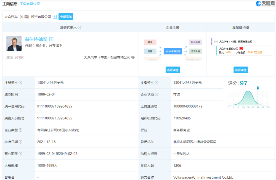Click the term 1999-02-04至2049-02-03
The width and height of the screenshot is (276, 180).
(57, 154)
